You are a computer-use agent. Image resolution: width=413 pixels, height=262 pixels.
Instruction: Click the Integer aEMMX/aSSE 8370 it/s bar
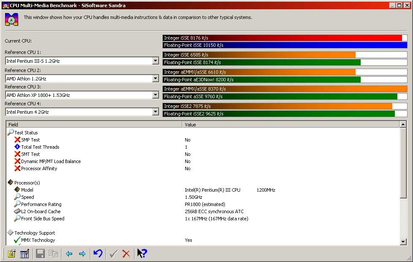(285, 89)
